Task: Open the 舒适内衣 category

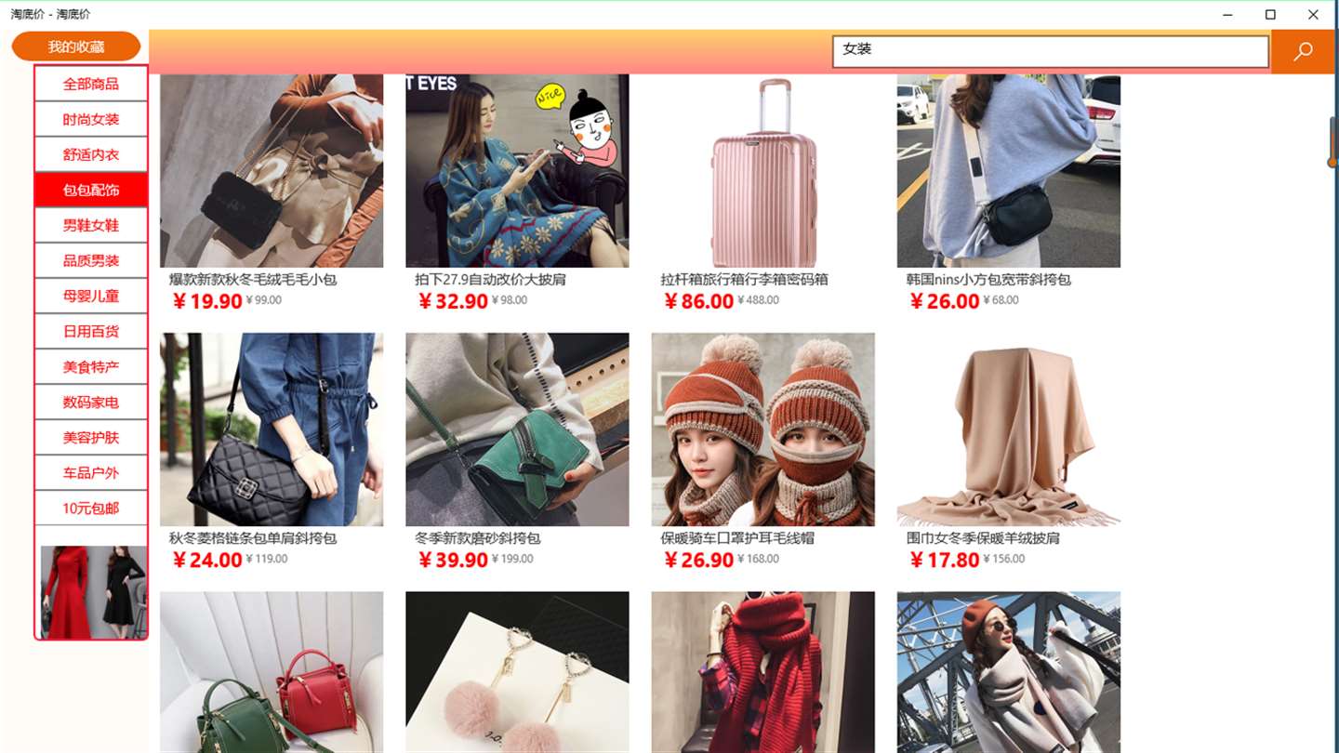Action: (x=91, y=154)
